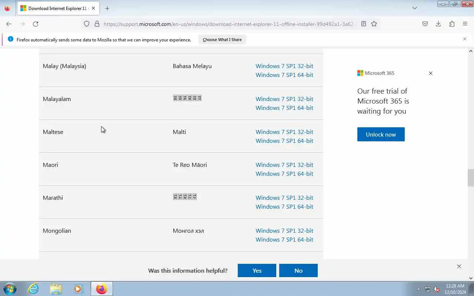Click the Maori language cell
This screenshot has width=474, height=296.
click(50, 165)
